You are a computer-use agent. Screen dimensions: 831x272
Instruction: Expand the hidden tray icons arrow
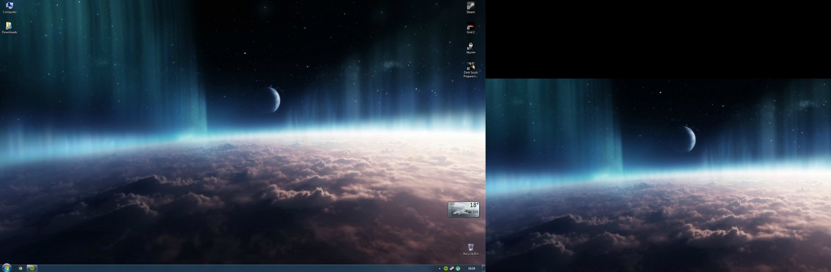[x=439, y=268]
